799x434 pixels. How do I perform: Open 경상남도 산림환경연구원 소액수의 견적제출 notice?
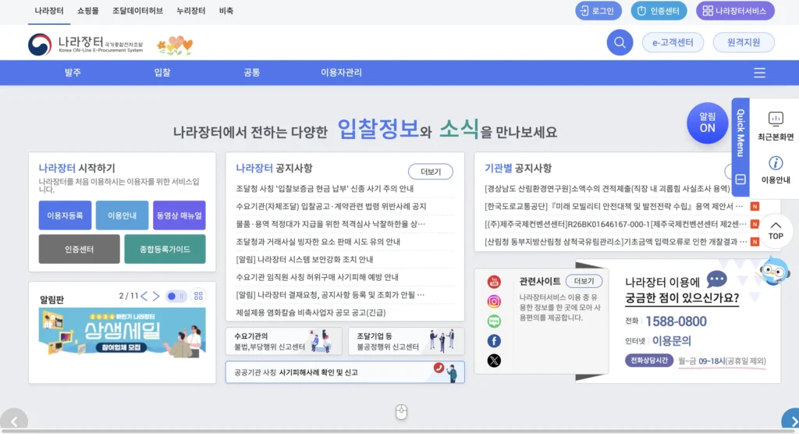[607, 189]
